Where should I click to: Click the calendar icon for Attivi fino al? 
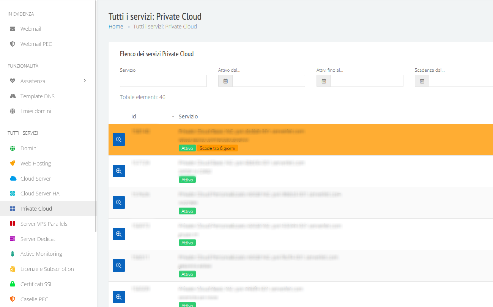coord(324,81)
